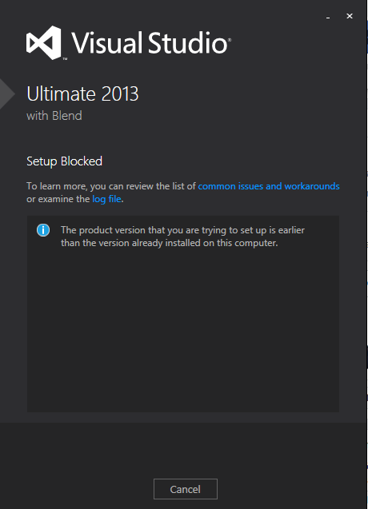Viewport: 368px width, 509px height.
Task: Click the earlier product version message text
Action: (x=182, y=230)
